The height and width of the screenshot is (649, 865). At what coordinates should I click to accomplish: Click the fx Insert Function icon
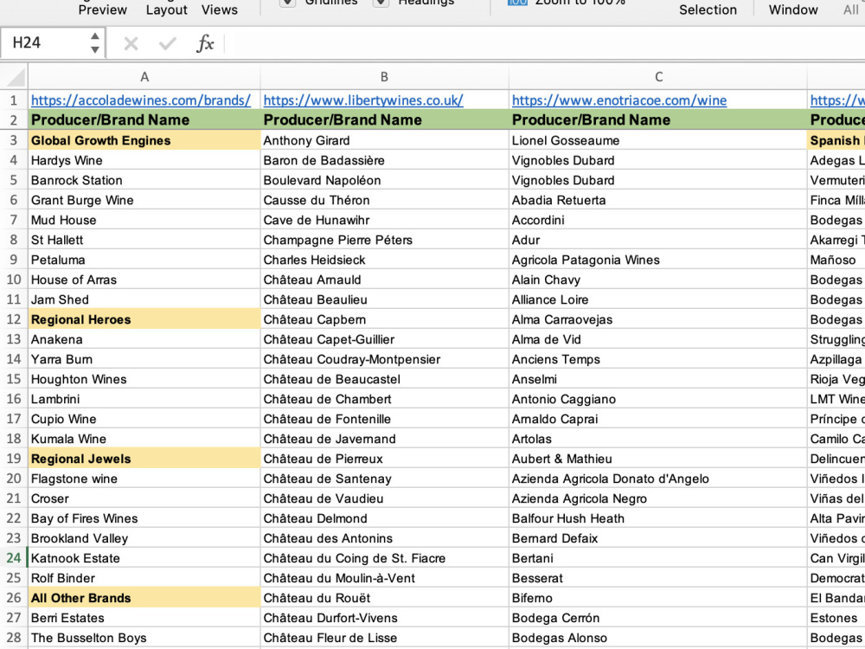(x=205, y=43)
